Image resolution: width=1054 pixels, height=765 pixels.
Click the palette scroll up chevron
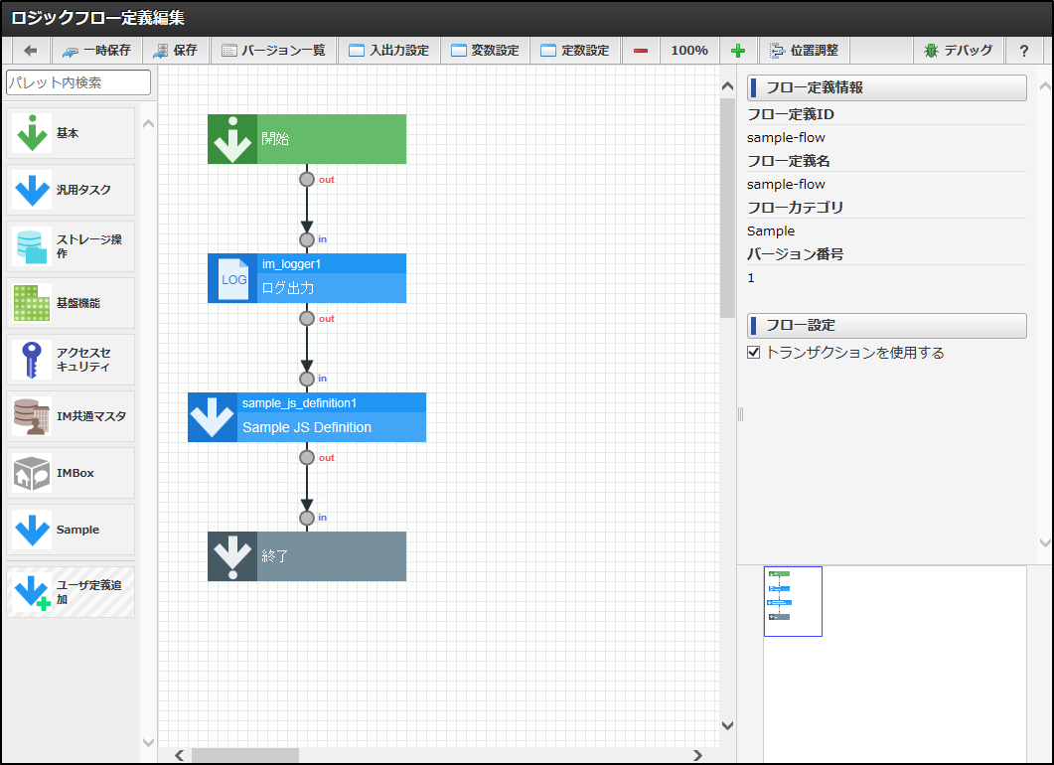pyautogui.click(x=149, y=123)
